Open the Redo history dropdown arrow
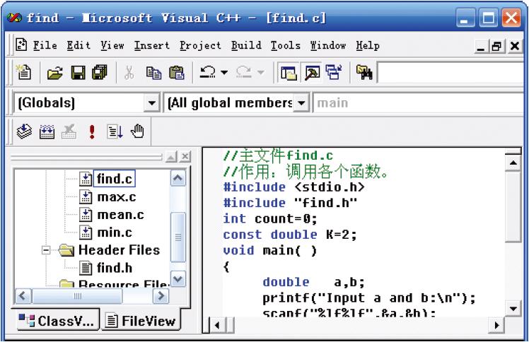 pos(260,72)
